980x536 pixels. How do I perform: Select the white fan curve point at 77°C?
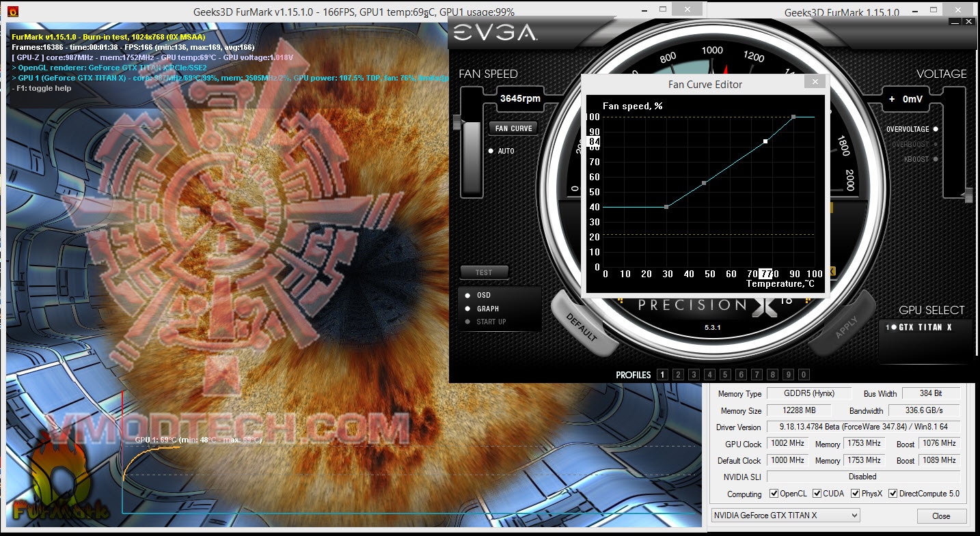765,141
